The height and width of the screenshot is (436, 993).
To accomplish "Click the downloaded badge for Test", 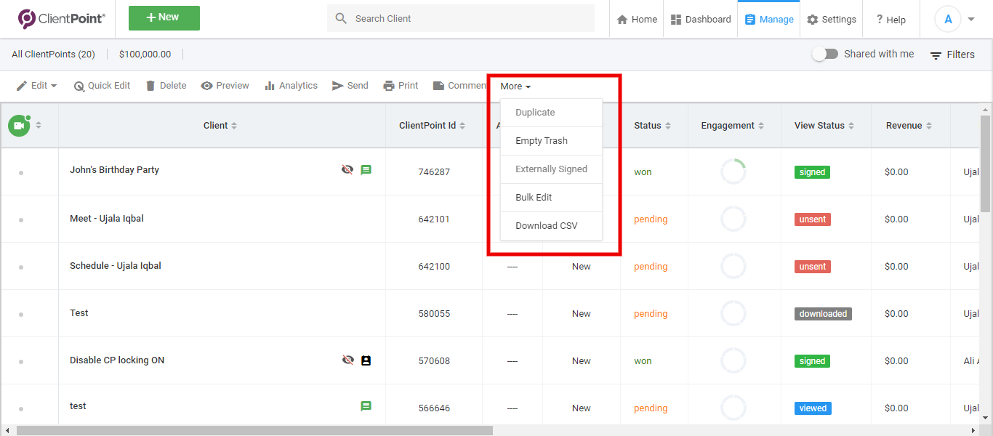I will point(823,314).
